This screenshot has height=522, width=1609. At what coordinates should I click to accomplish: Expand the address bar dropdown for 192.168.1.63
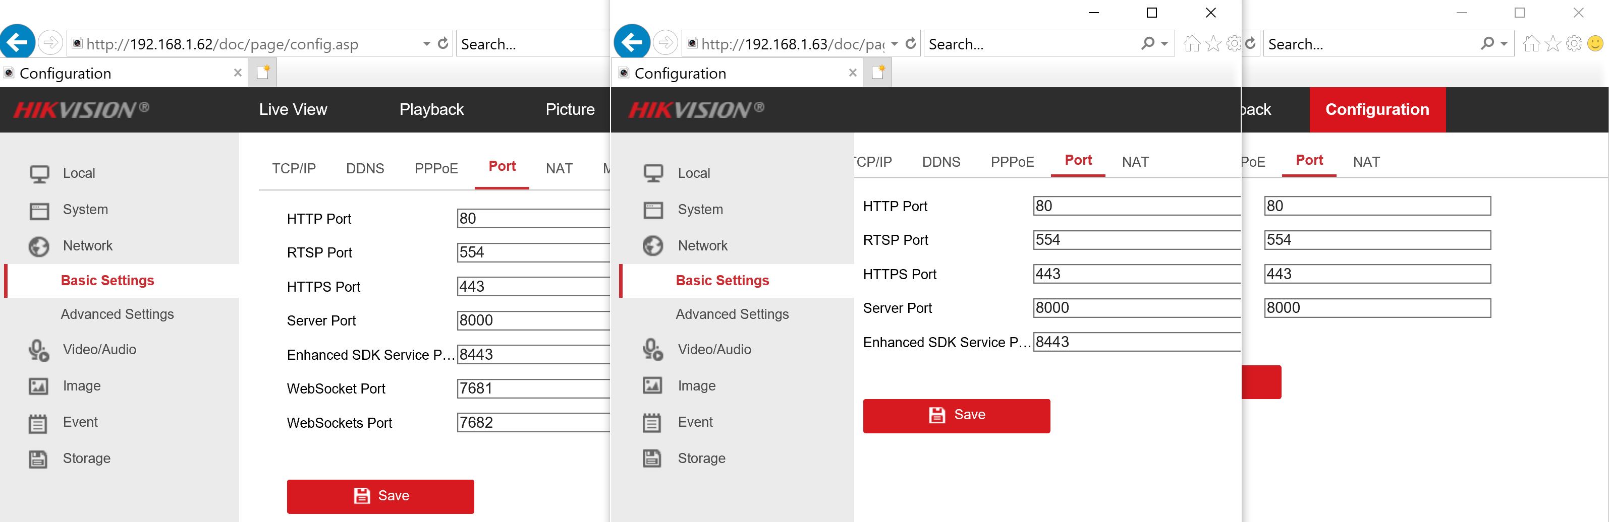click(x=895, y=44)
